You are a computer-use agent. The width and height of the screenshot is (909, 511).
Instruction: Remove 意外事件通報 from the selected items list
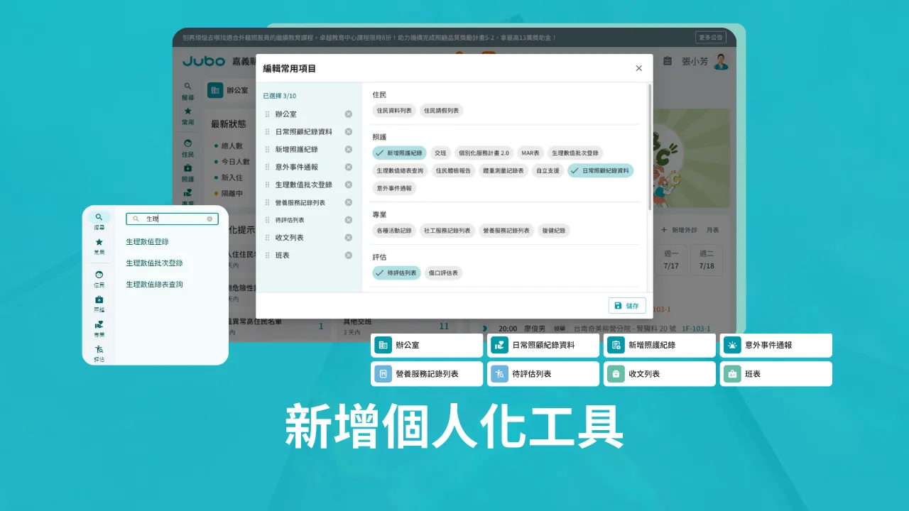349,167
